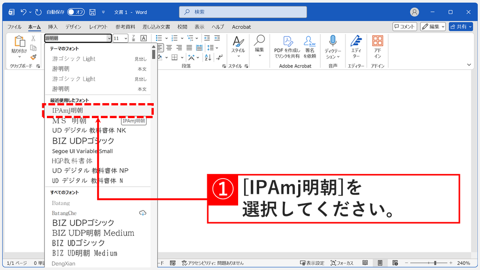Open the 参考資料 tab
The image size is (480, 270).
[x=125, y=27]
